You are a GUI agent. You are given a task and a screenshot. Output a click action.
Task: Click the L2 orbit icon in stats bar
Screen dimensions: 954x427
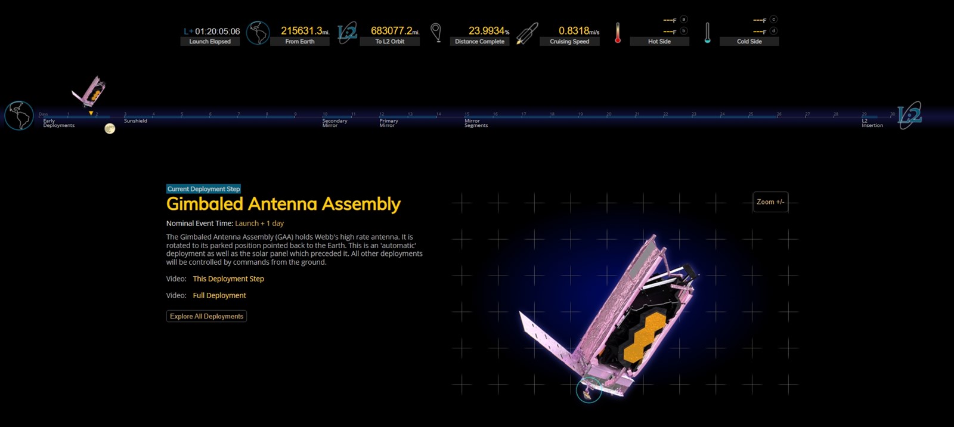tap(347, 33)
